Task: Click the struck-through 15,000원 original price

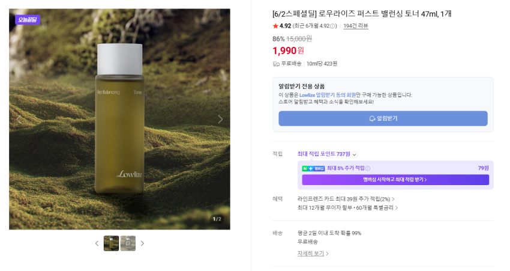Action: click(299, 39)
